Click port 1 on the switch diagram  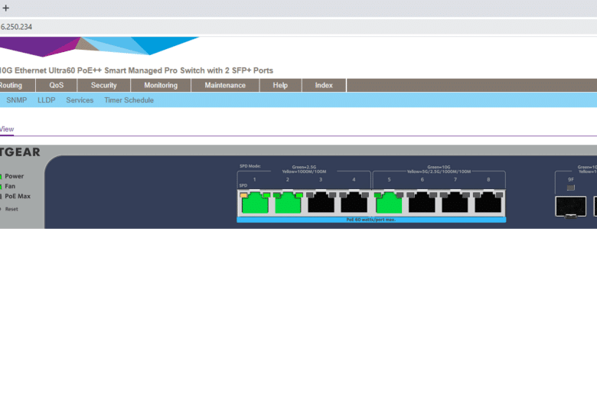click(x=255, y=203)
